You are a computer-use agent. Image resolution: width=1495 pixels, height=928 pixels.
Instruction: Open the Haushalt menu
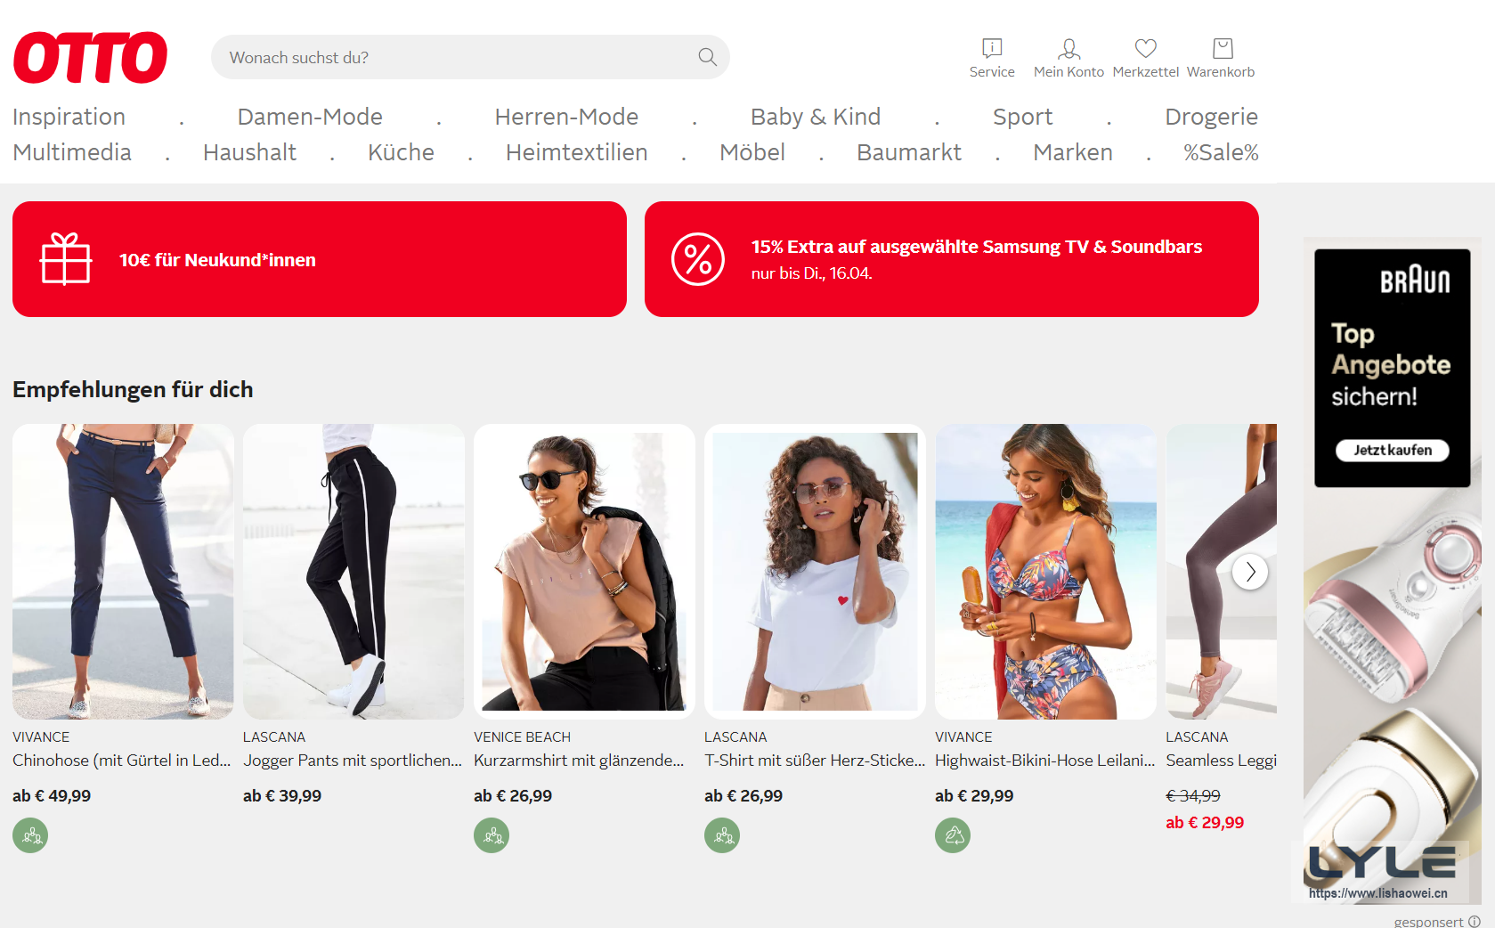249,152
